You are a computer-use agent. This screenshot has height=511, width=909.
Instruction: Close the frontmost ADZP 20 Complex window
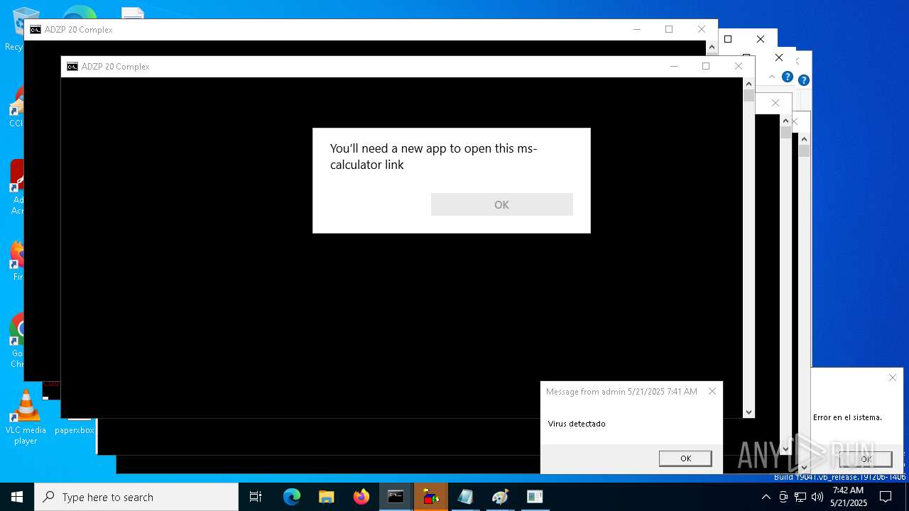739,66
